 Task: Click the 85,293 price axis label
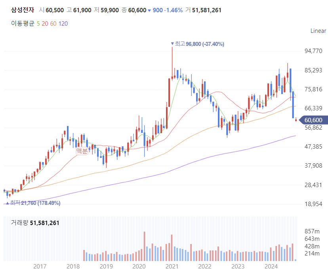[313, 70]
